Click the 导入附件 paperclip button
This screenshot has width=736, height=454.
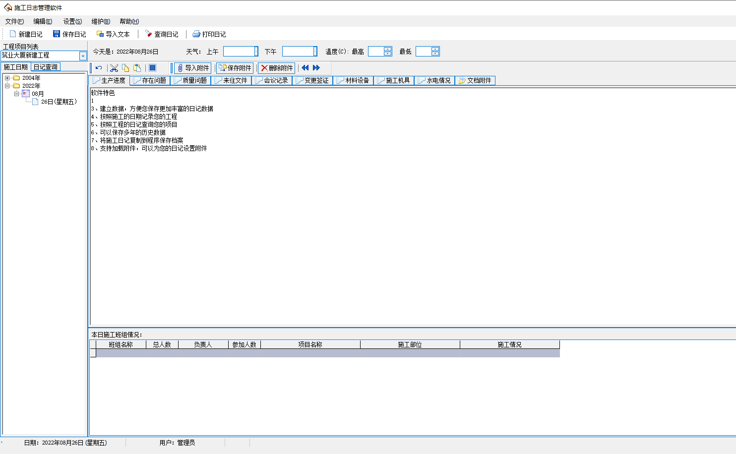tap(193, 68)
